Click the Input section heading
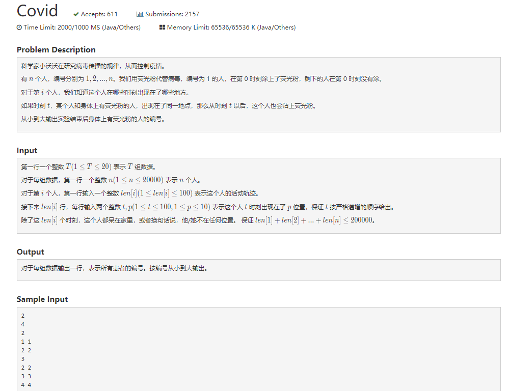Viewport: 507px width, 391px height. [27, 151]
